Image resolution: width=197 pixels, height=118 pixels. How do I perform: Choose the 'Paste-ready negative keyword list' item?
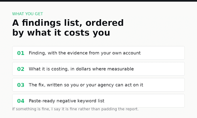[x=99, y=101]
